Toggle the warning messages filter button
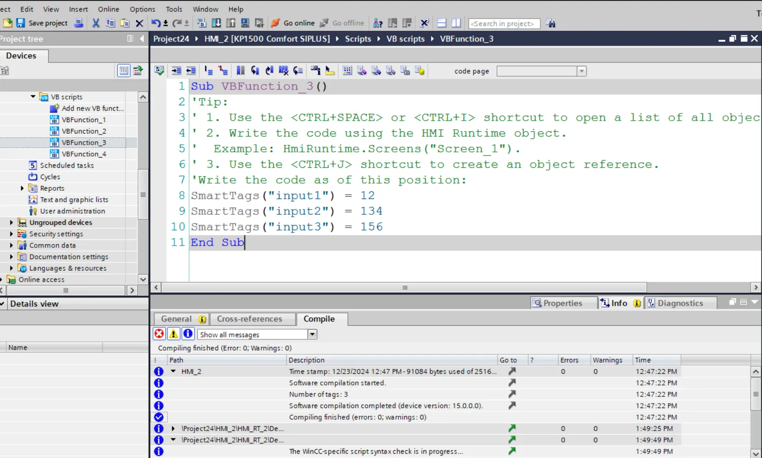The width and height of the screenshot is (762, 458). [174, 334]
